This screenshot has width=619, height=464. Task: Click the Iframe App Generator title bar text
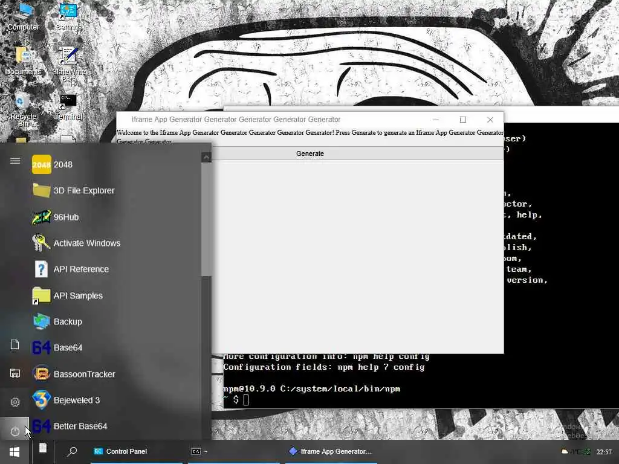tap(236, 120)
